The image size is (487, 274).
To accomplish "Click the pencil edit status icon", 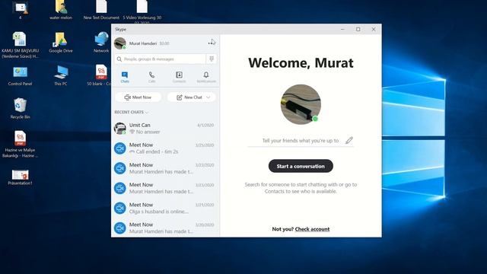I will [349, 140].
